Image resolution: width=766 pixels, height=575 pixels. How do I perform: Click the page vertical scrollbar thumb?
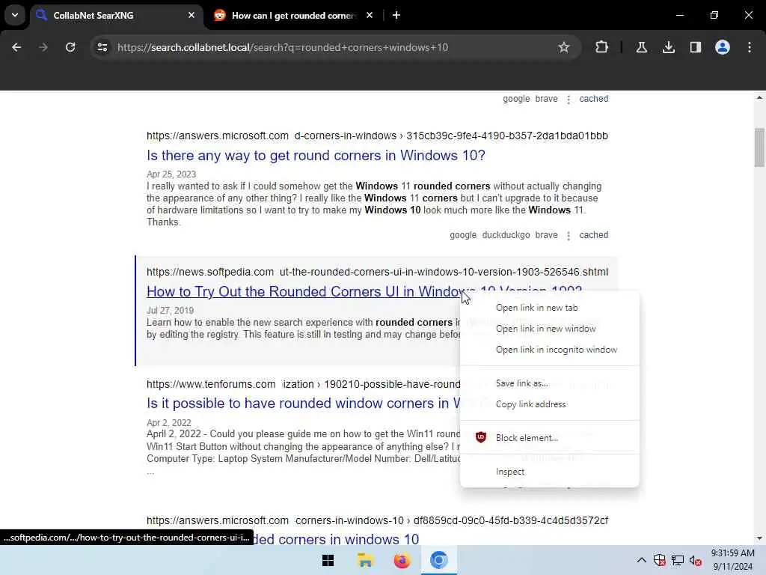759,147
